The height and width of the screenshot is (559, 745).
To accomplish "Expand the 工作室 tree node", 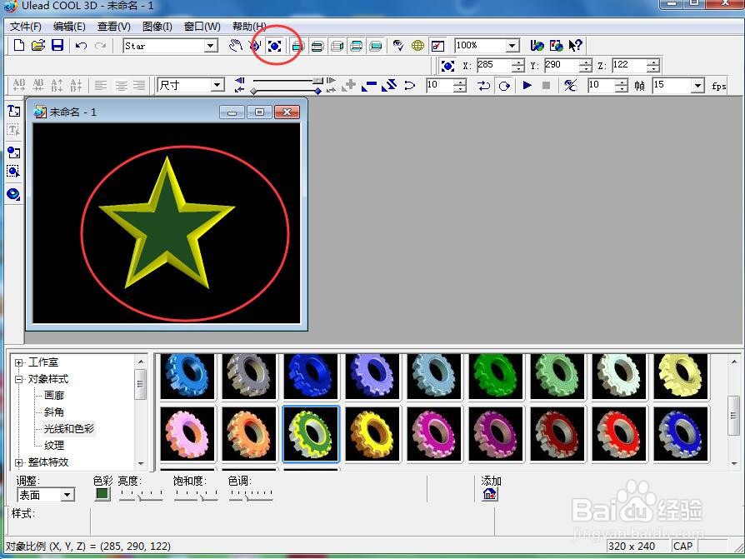I will tap(18, 363).
